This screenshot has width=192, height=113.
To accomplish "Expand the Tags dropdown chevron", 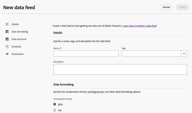I will [184, 53].
